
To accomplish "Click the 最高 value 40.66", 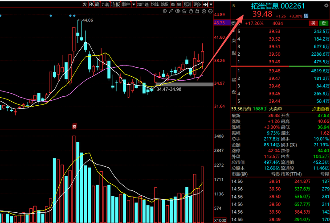I will (323, 121).
